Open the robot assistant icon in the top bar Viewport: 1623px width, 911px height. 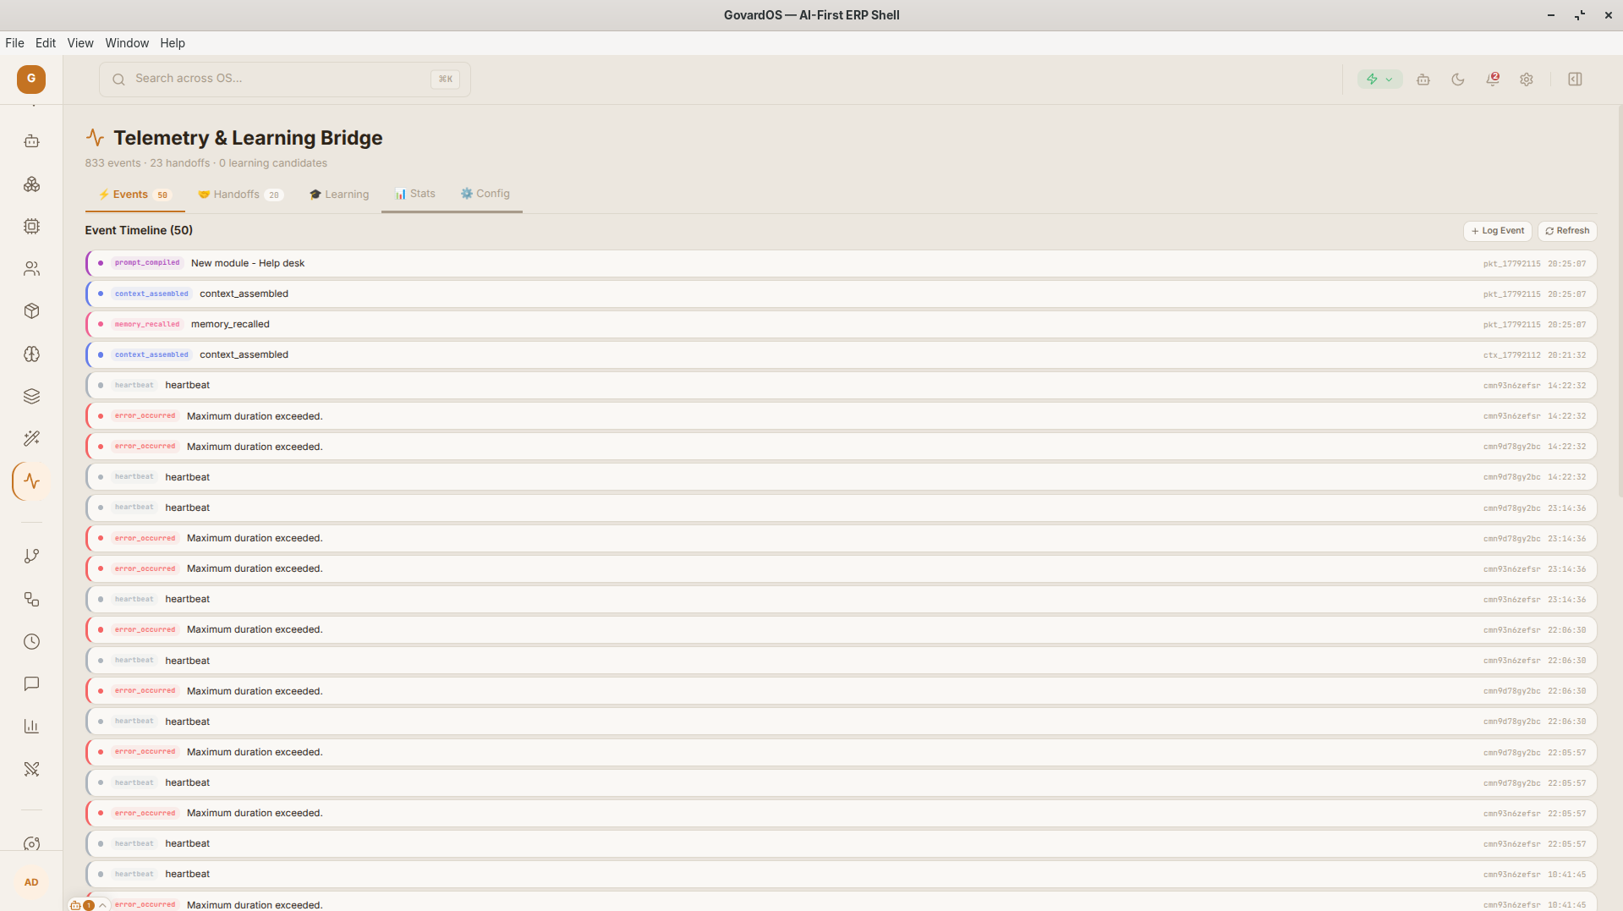pos(1423,80)
